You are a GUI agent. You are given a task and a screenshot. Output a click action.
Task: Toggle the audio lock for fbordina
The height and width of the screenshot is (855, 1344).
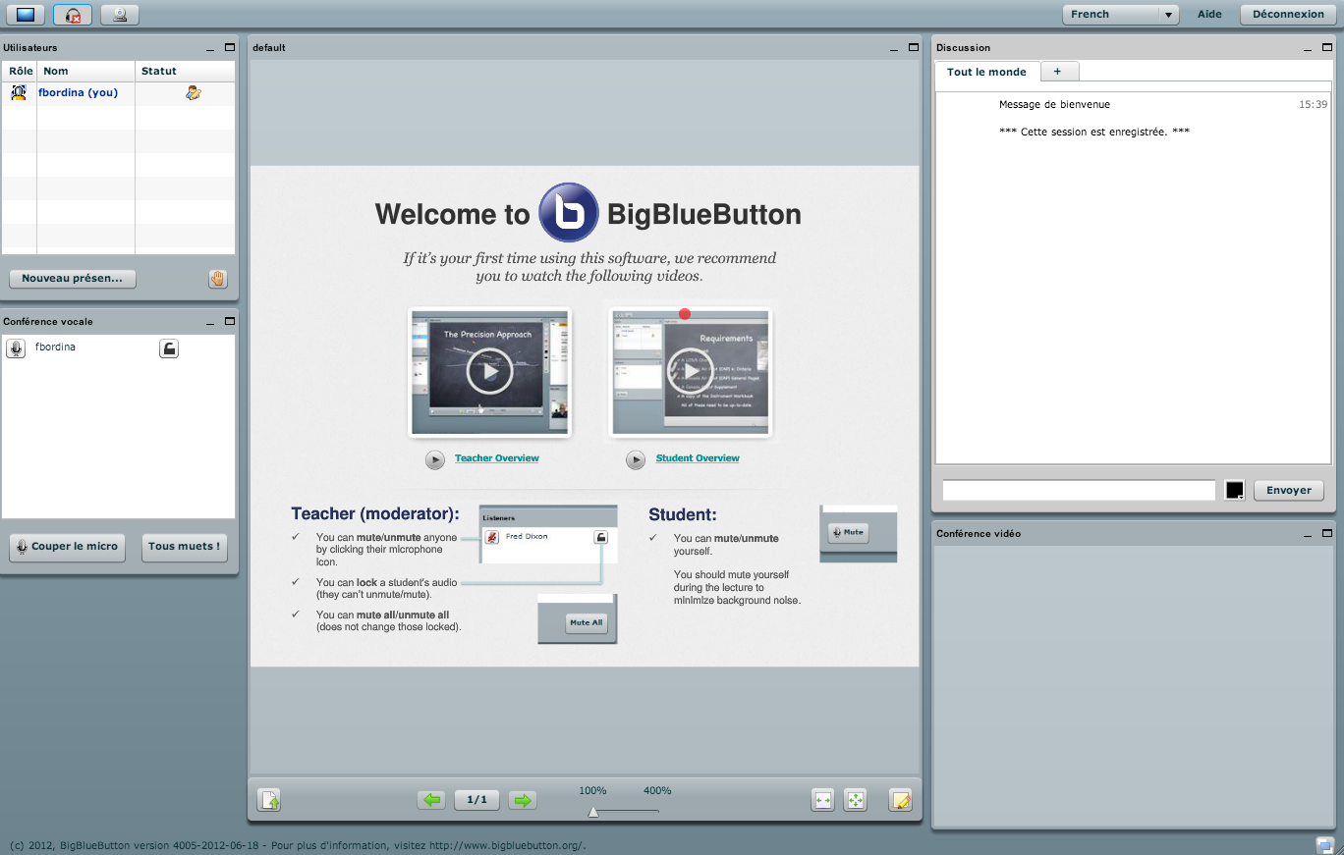(x=169, y=348)
